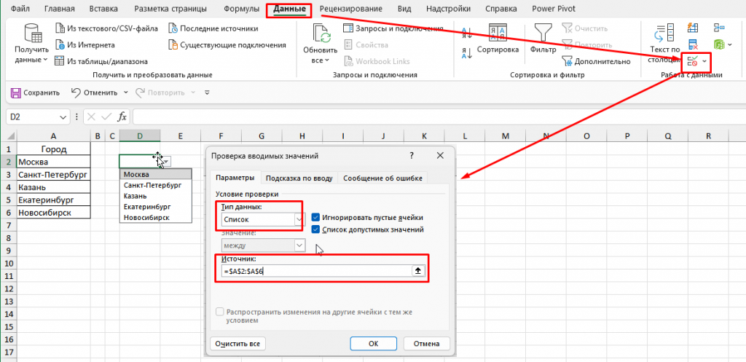Click Text to Columns
The height and width of the screenshot is (362, 746).
click(x=664, y=44)
